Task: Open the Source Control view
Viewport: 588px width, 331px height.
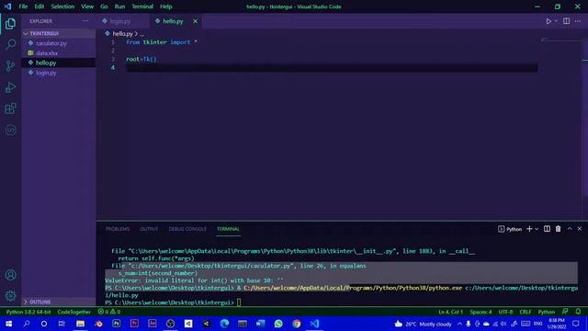Action: [x=10, y=66]
